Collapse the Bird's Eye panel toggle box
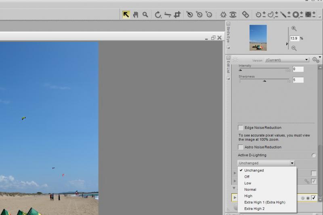323x215 pixels. pyautogui.click(x=228, y=24)
